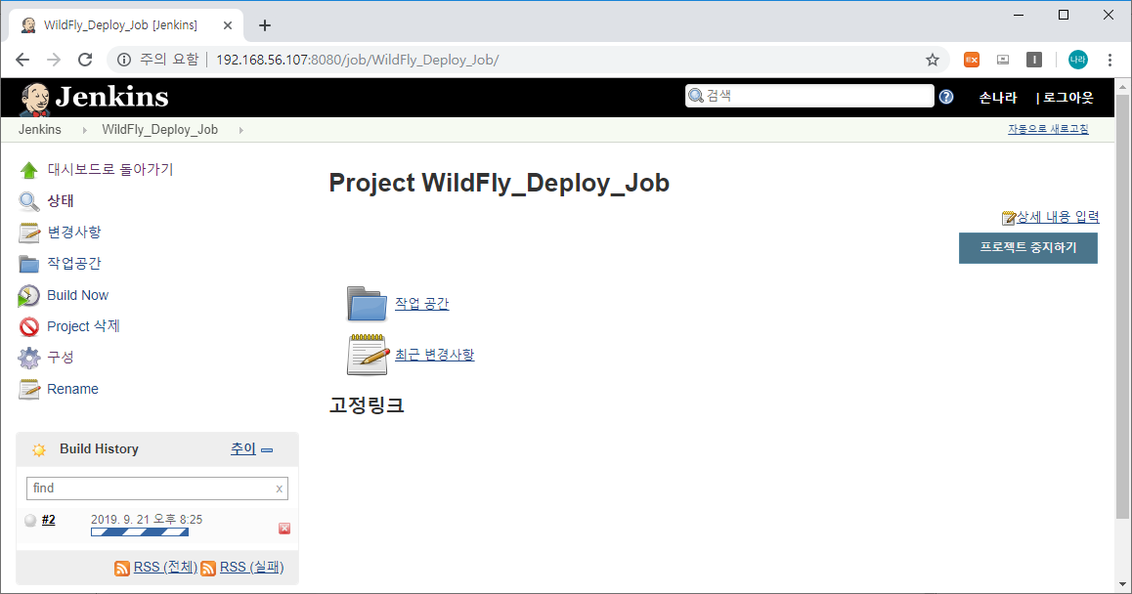1132x594 pixels.
Task: Click the RSS feed icon for 전체
Action: pos(122,568)
